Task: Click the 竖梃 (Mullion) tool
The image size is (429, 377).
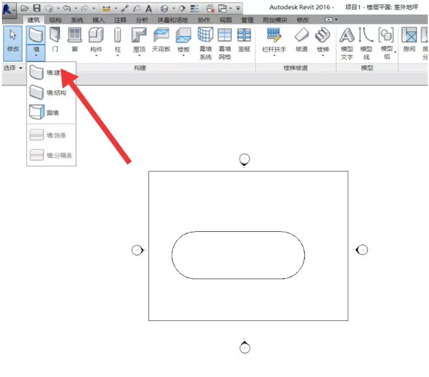Action: click(x=244, y=40)
